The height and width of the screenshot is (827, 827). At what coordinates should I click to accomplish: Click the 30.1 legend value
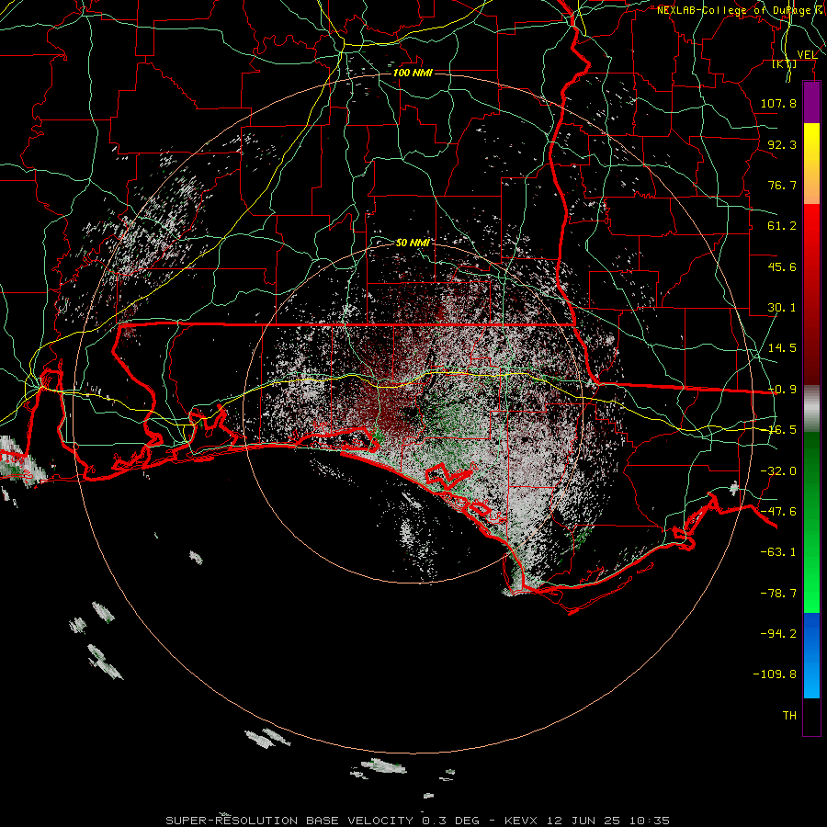tap(782, 308)
